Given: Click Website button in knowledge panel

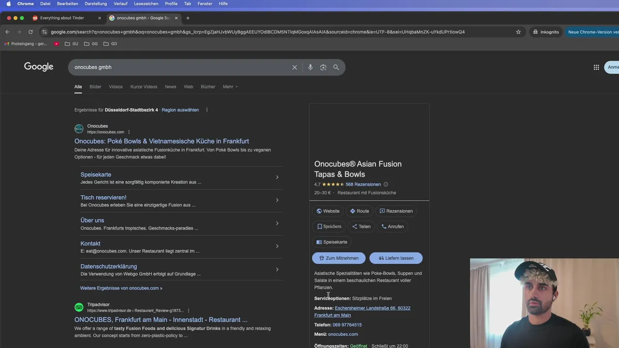Looking at the screenshot, I should (x=328, y=211).
